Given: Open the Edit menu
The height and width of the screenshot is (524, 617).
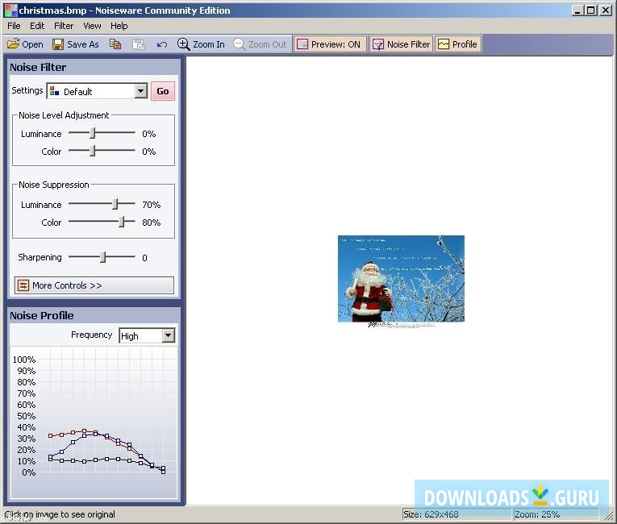Looking at the screenshot, I should tap(37, 26).
